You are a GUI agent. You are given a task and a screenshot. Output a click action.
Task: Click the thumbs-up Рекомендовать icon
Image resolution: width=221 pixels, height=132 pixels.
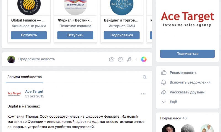pos(164,72)
